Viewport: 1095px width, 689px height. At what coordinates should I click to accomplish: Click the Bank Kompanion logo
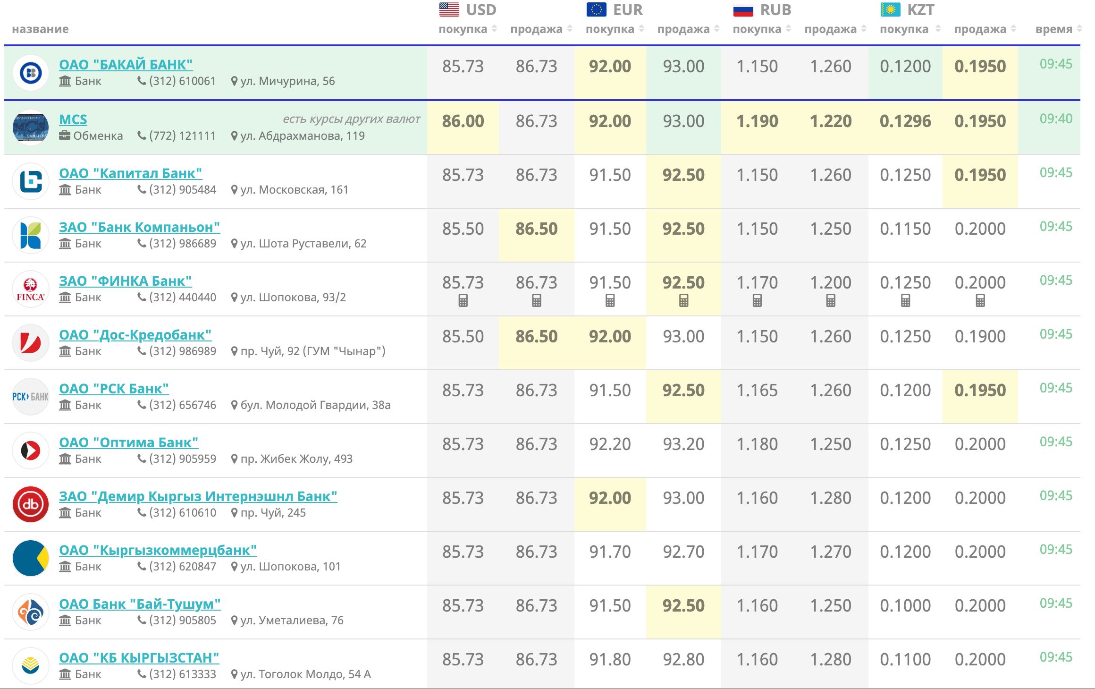[31, 235]
